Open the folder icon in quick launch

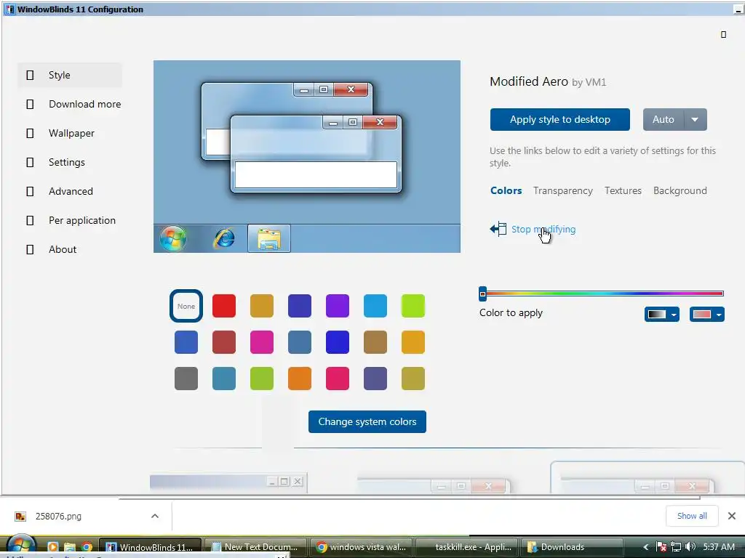pos(70,547)
